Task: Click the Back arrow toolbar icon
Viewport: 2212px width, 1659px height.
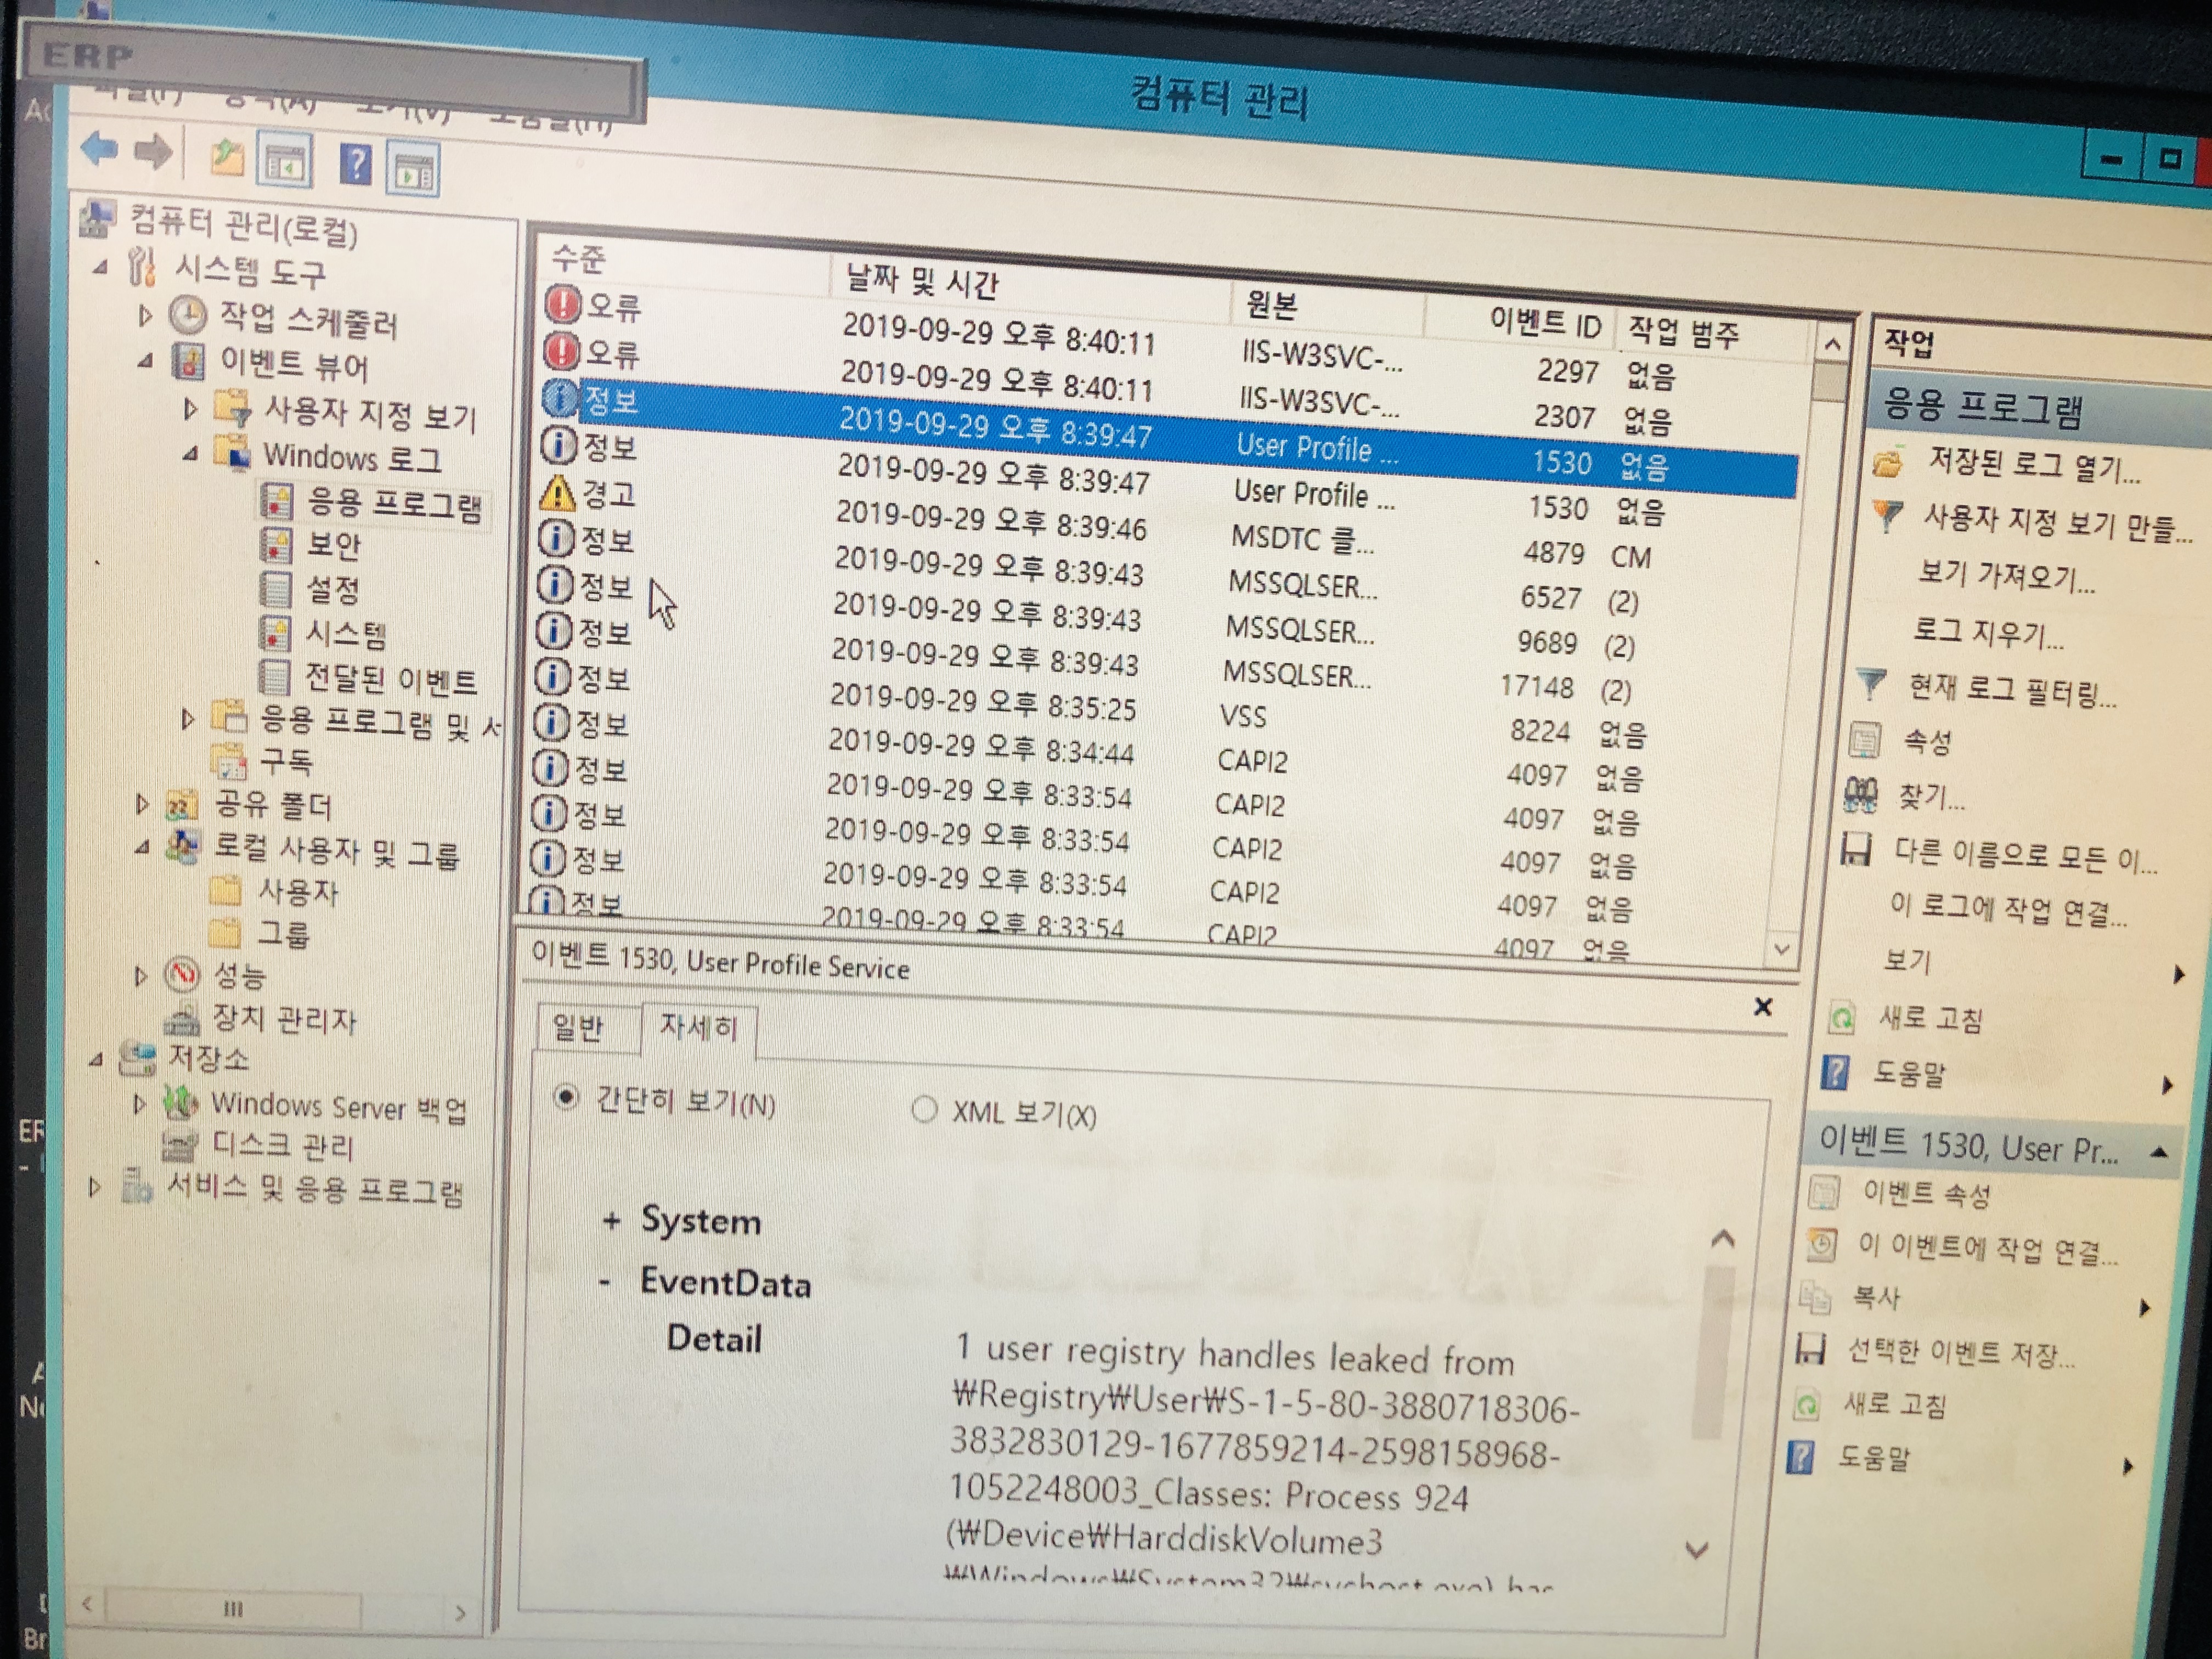Action: (99, 150)
